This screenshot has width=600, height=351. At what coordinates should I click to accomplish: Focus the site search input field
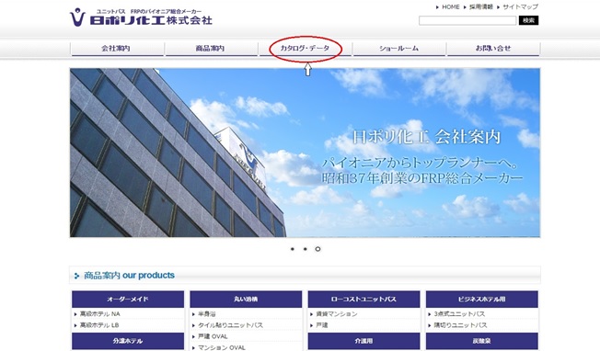tap(467, 20)
